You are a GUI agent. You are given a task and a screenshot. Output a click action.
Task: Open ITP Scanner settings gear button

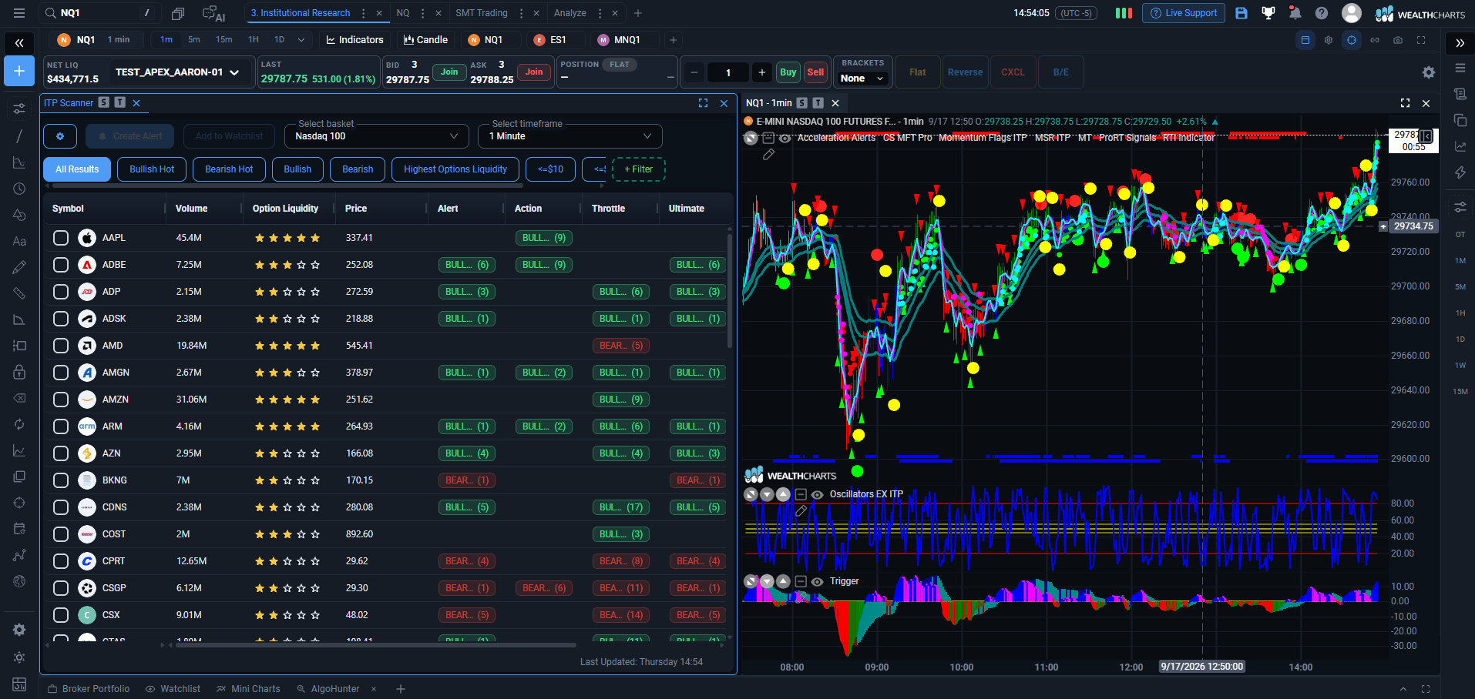60,136
